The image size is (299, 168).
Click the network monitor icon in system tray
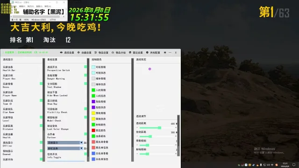(x=265, y=165)
